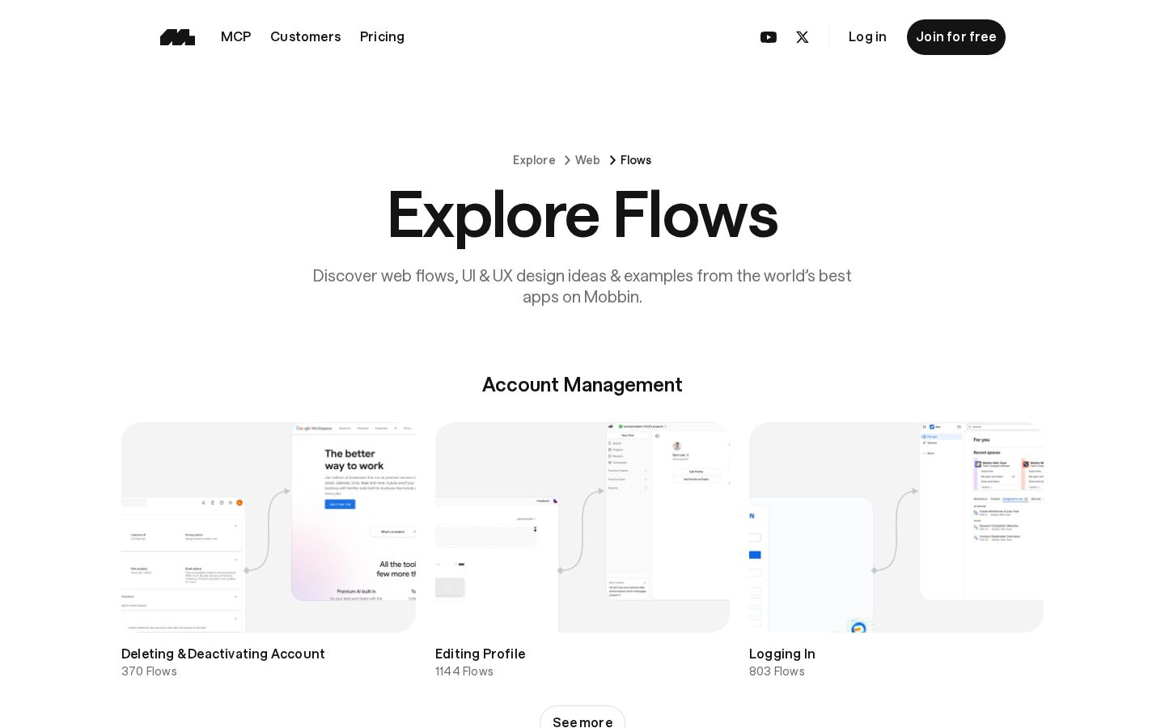Click the Mobbin logo icon
Viewport: 1165px width, 728px height.
point(177,37)
